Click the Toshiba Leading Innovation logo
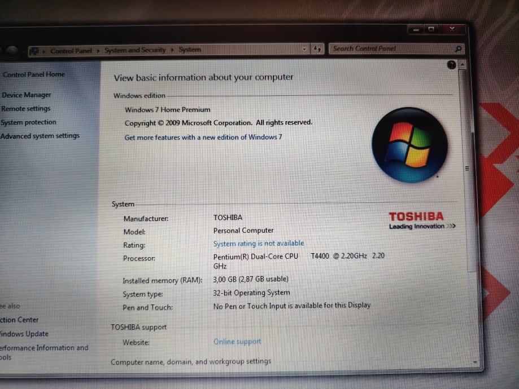The image size is (519, 389). point(422,221)
